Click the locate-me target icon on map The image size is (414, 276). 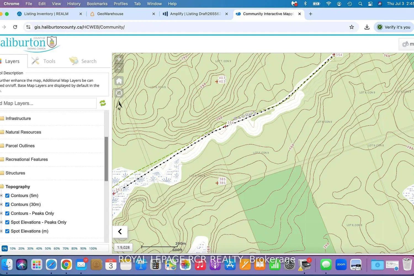point(119,93)
